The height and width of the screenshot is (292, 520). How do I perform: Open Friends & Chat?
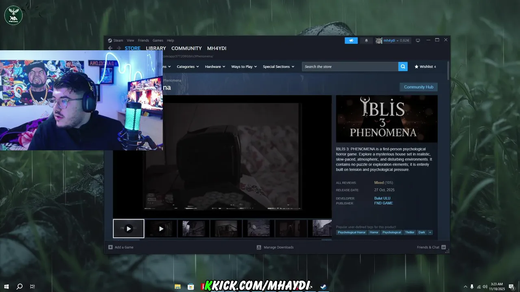tap(431, 247)
